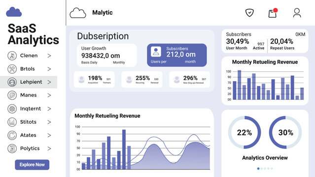Click the Dubseription heading
This screenshot has height=177, width=315.
[x=103, y=36]
